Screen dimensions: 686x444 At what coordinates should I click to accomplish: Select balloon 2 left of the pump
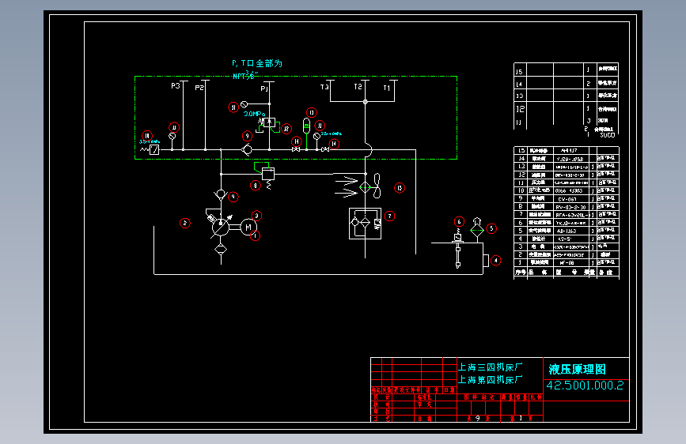tap(185, 224)
